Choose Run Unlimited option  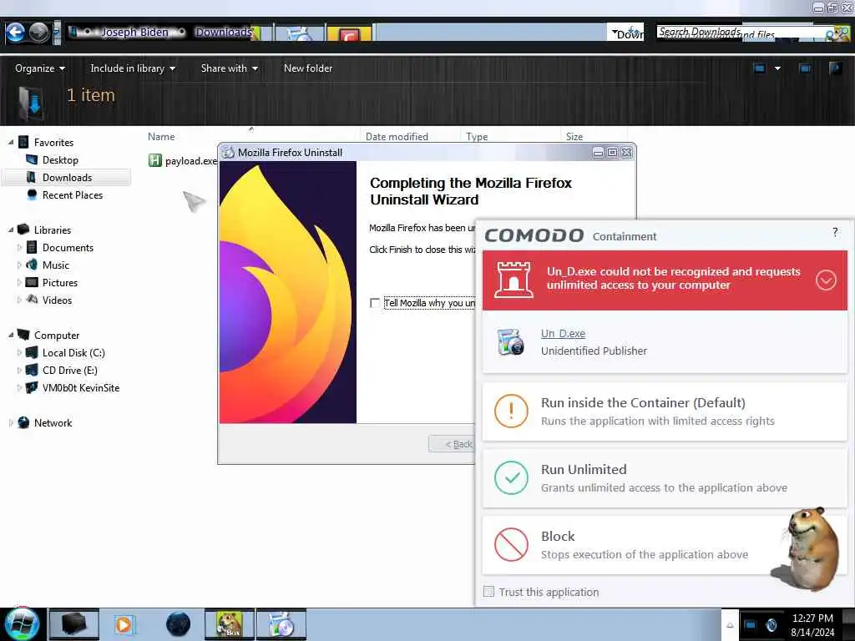(664, 478)
